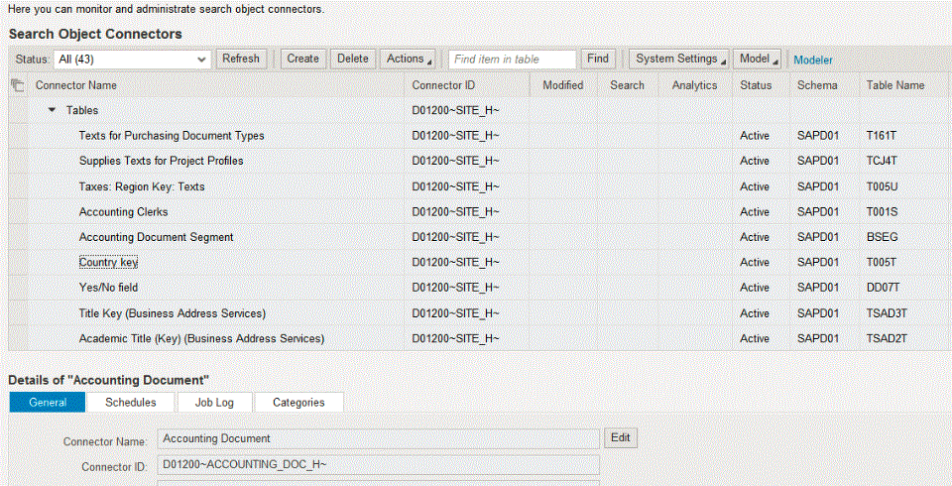Switch to the General tab
The height and width of the screenshot is (486, 952).
pyautogui.click(x=48, y=402)
